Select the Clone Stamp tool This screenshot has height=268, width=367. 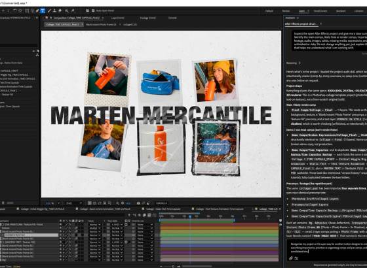[55, 10]
